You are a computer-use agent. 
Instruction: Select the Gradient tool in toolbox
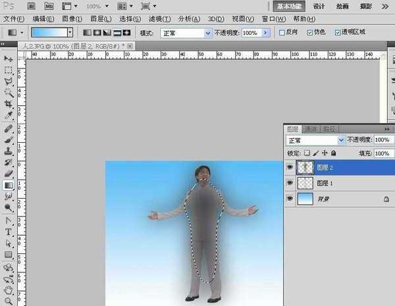[9, 186]
